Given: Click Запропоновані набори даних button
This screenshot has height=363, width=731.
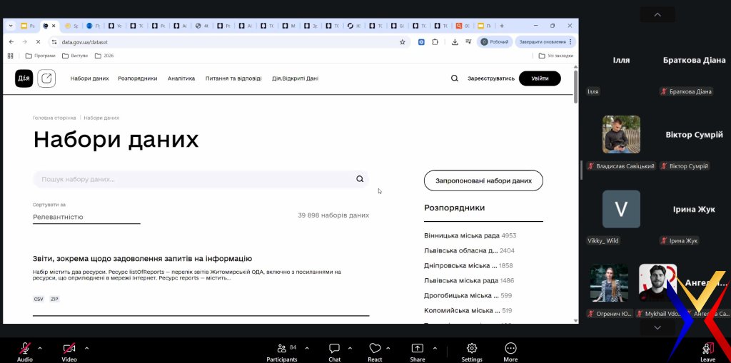Looking at the screenshot, I should point(483,180).
